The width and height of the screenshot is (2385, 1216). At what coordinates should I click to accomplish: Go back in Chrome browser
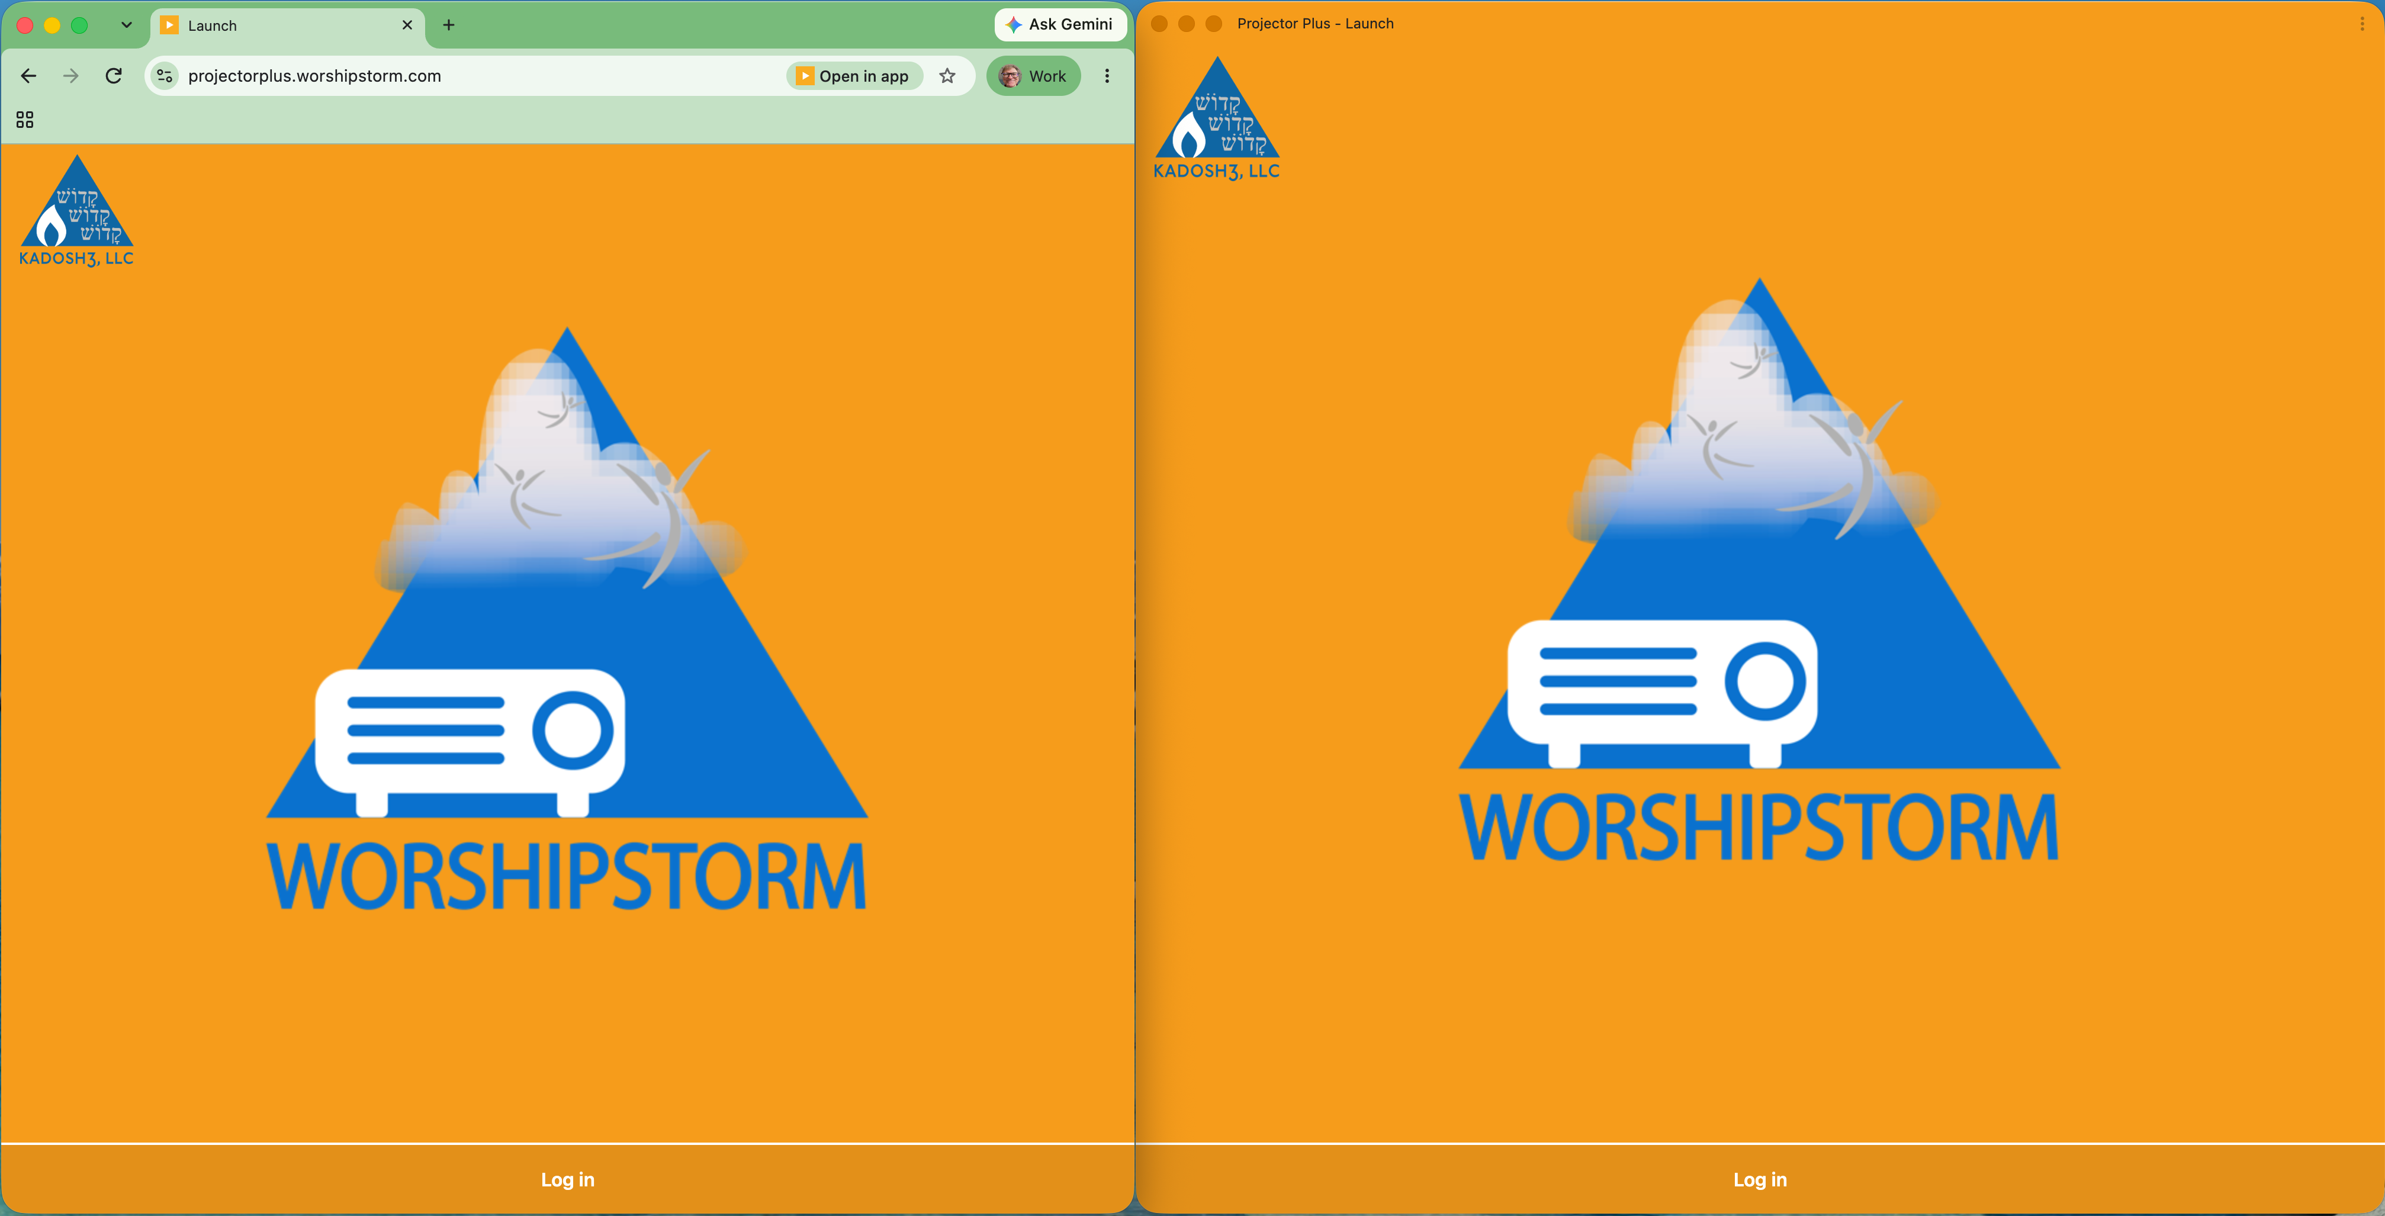click(x=28, y=76)
